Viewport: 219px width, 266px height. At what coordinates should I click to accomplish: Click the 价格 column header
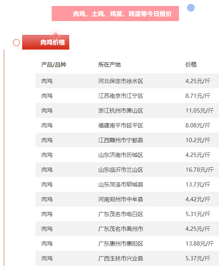point(191,64)
